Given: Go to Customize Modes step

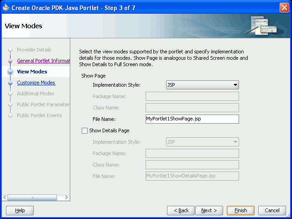Looking at the screenshot, I should tap(36, 83).
